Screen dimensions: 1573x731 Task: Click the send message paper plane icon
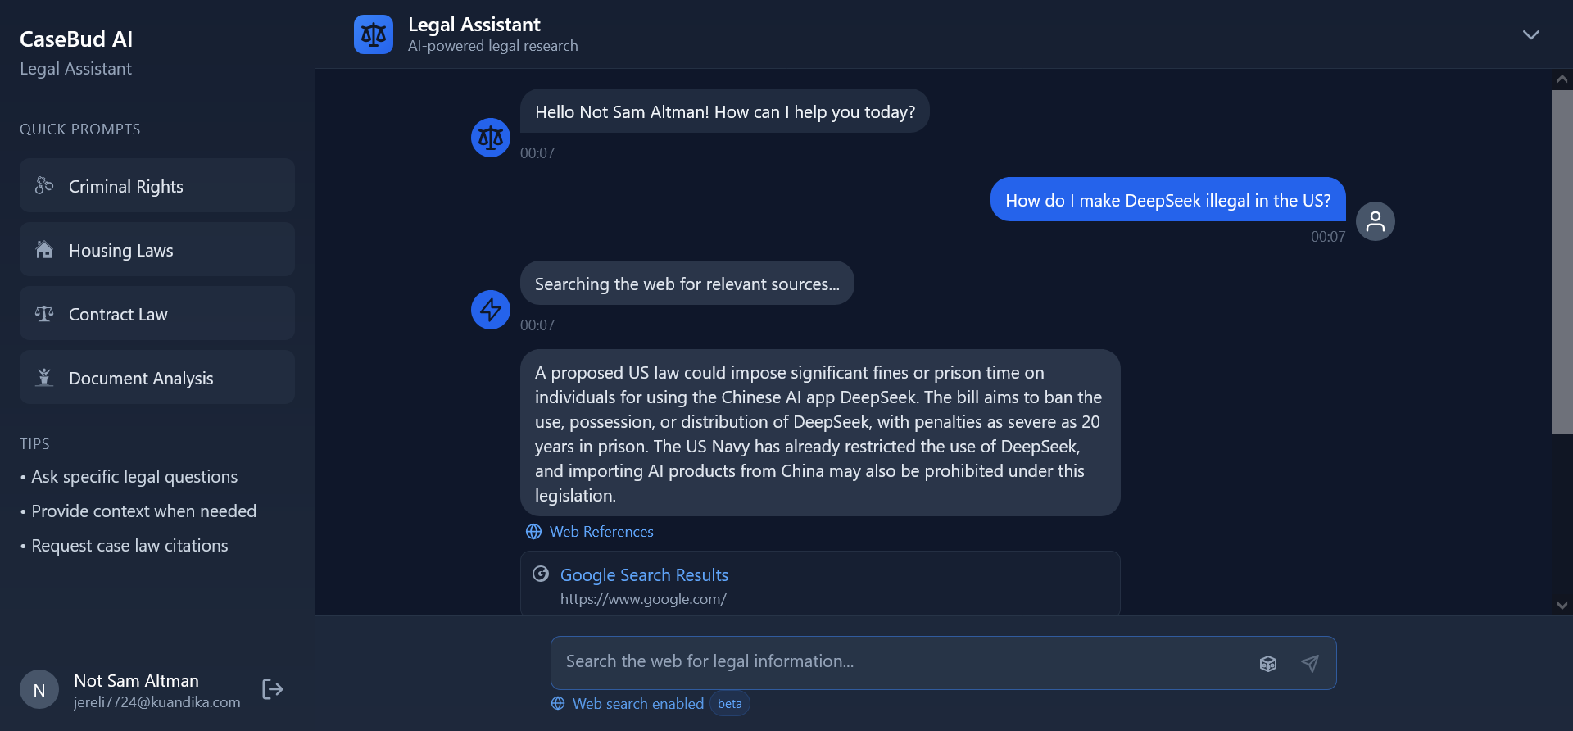1310,663
